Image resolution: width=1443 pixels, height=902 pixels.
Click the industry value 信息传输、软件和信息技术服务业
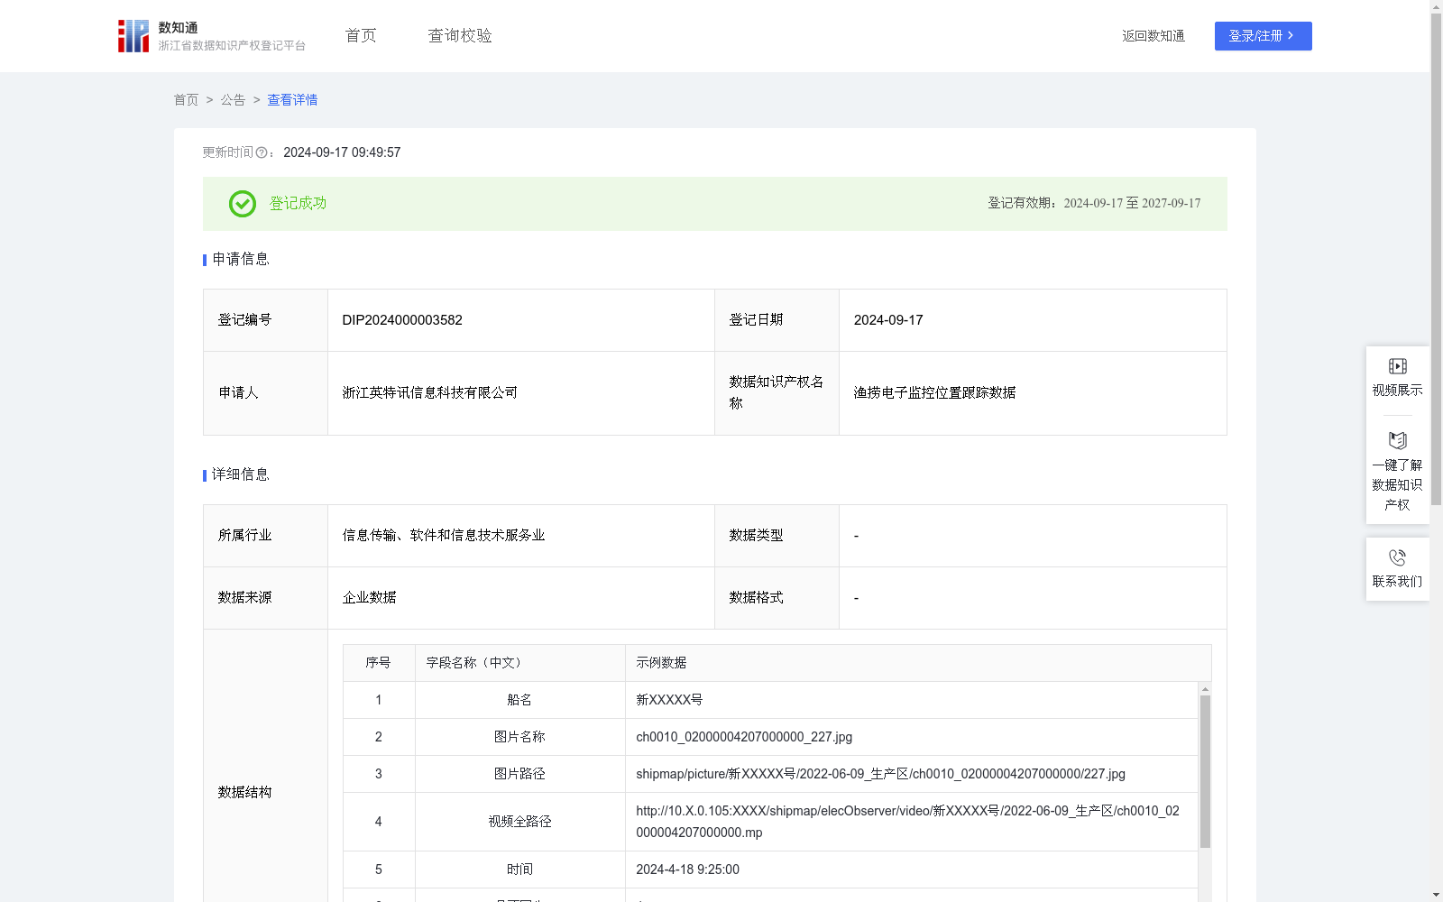tap(444, 536)
